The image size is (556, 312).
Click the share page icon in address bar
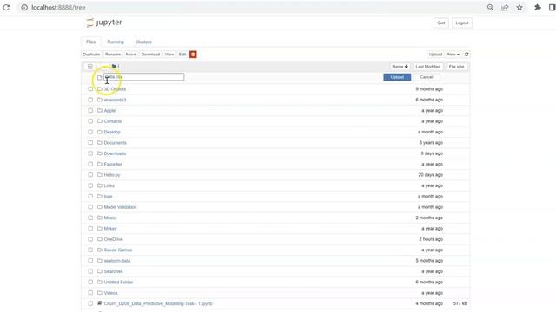pos(505,8)
